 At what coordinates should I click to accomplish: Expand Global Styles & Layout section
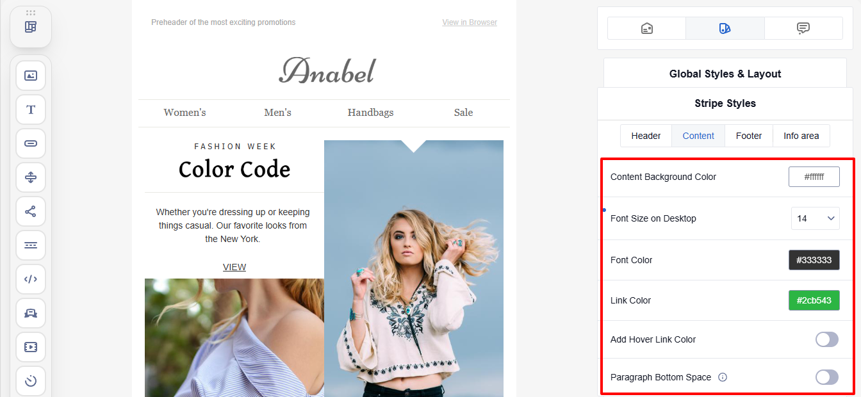pyautogui.click(x=725, y=74)
